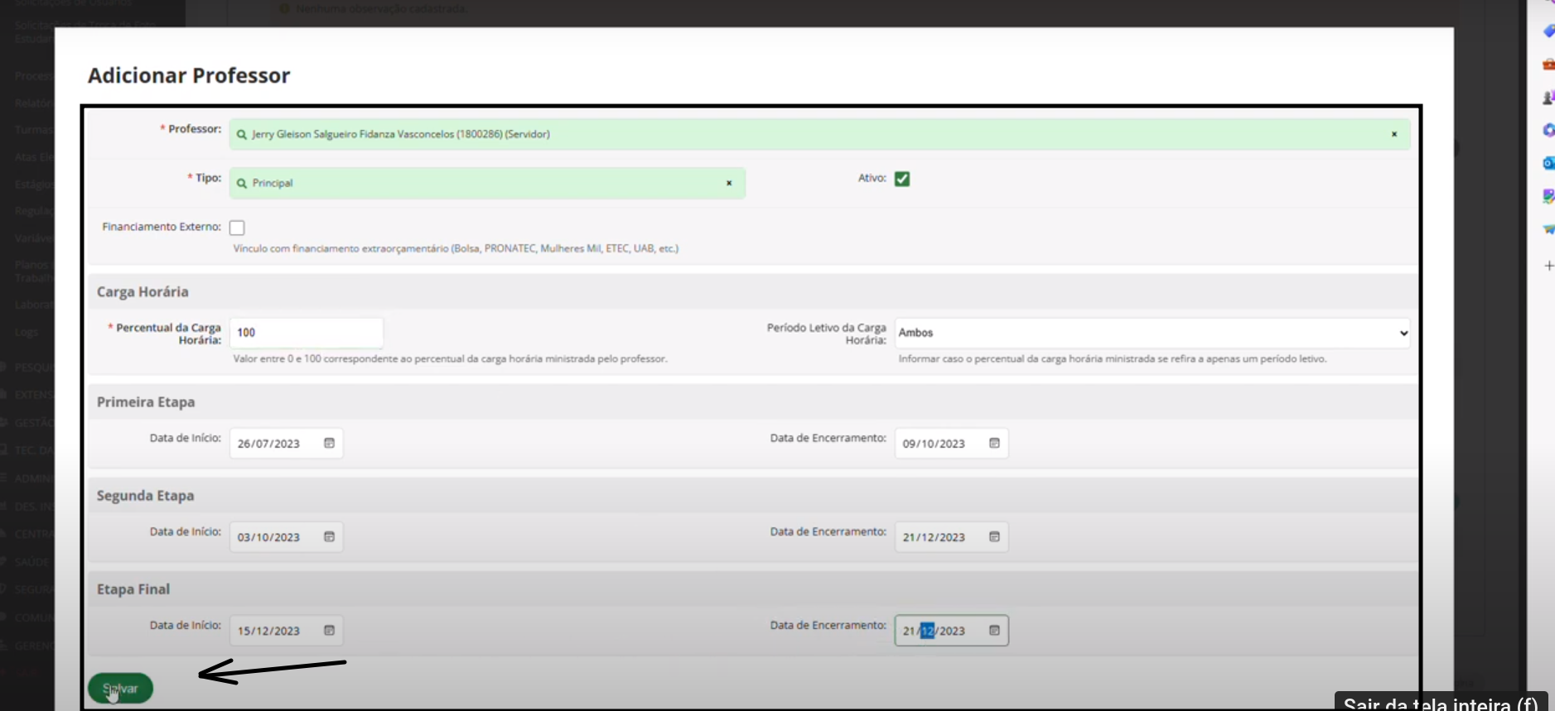
Task: Click the 03/10/2023 start date field
Action: pyautogui.click(x=286, y=537)
